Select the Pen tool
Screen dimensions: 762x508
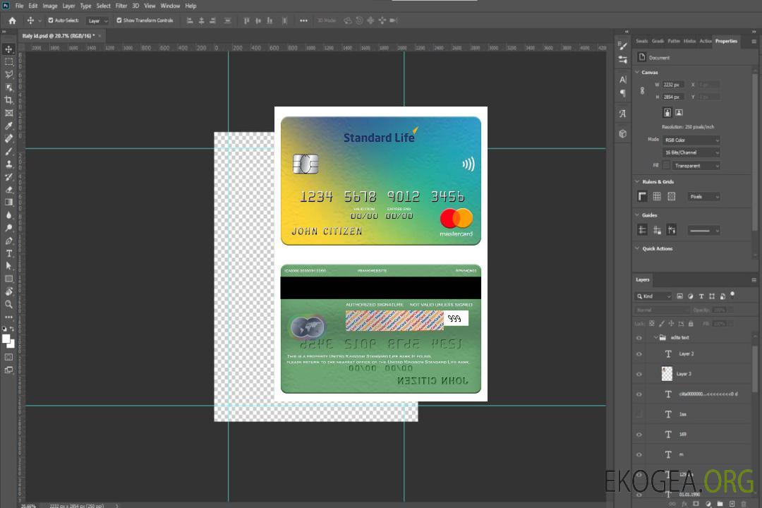8,241
